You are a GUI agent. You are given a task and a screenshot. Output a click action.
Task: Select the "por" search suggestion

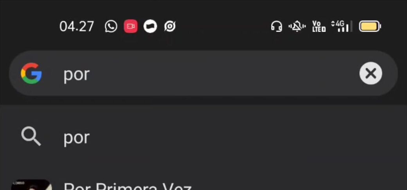coord(203,137)
